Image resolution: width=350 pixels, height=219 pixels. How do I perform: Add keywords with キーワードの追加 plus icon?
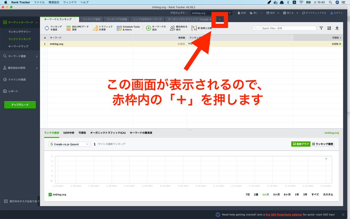pos(148,28)
